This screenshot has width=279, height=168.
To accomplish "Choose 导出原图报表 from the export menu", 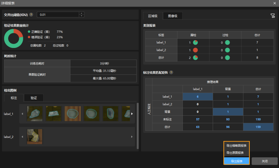I will (235, 153).
